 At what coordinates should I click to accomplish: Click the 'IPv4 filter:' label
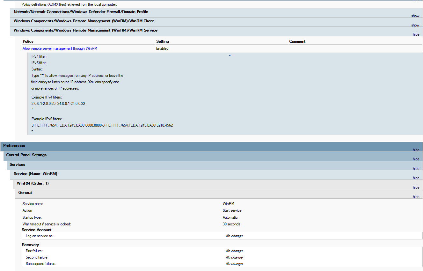(x=39, y=56)
